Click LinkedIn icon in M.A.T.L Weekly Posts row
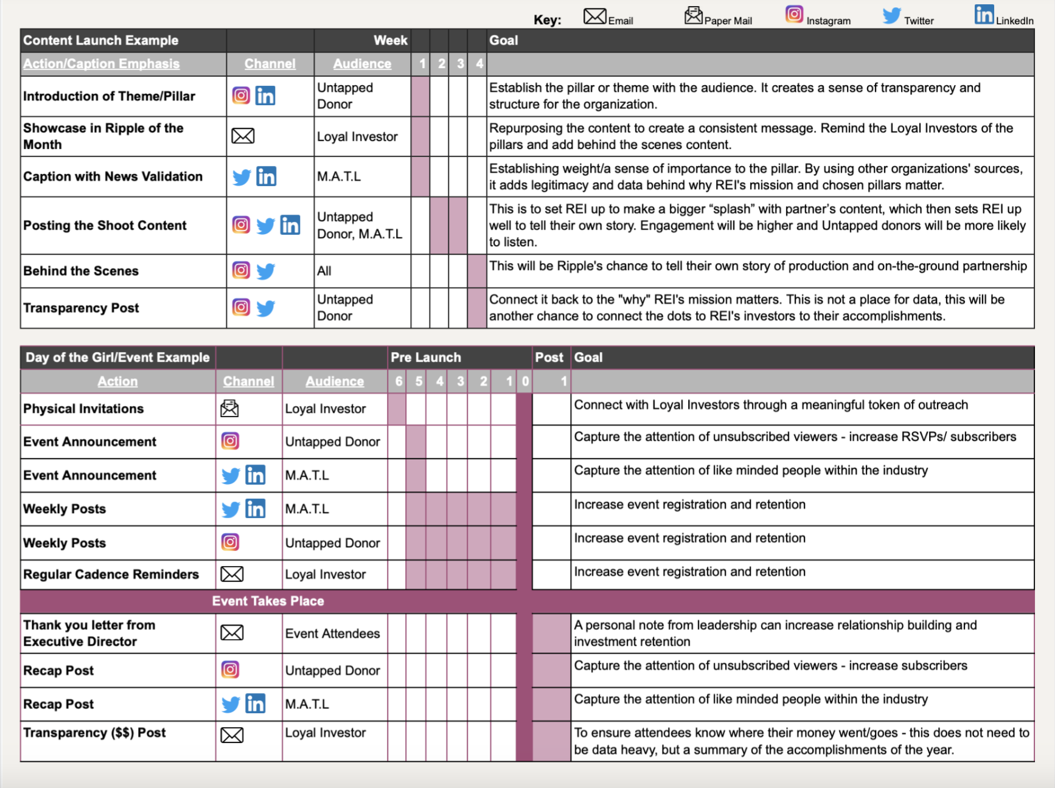1055x788 pixels. [256, 508]
